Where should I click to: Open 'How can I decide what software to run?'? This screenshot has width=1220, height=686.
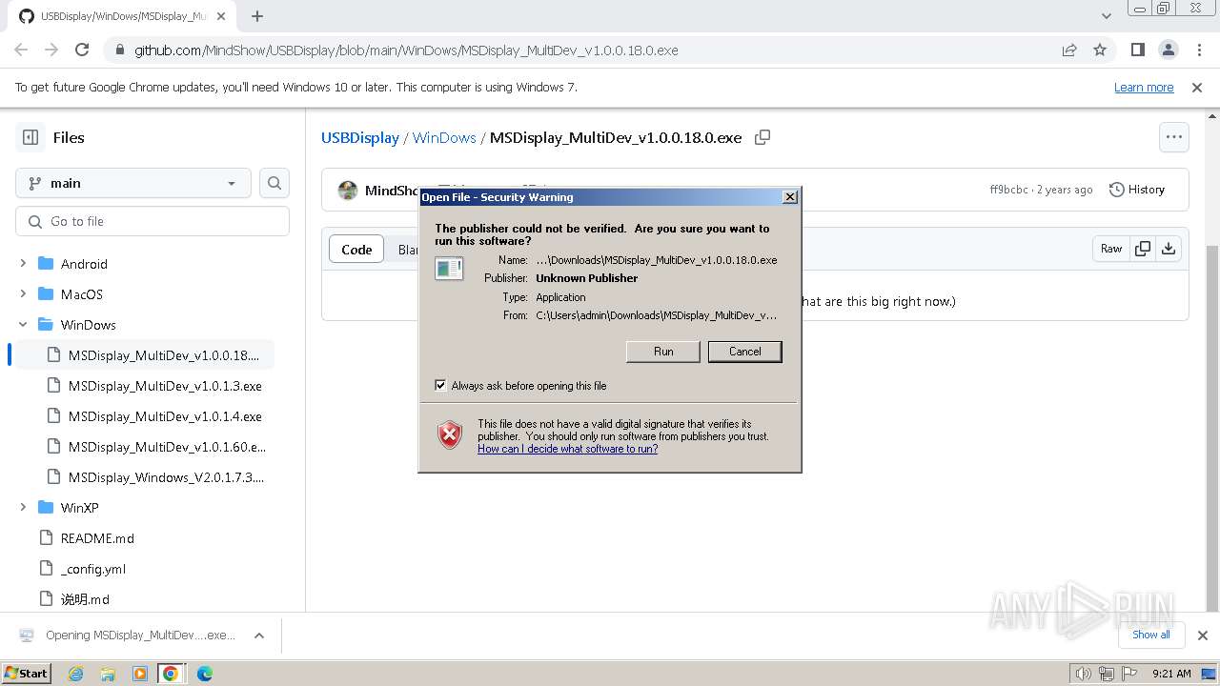pyautogui.click(x=568, y=449)
